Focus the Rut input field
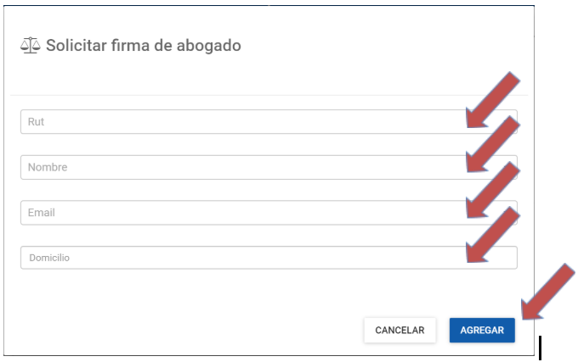 238,122
